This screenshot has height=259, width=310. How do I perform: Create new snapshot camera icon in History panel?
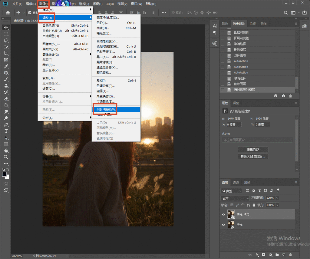tap(283, 96)
